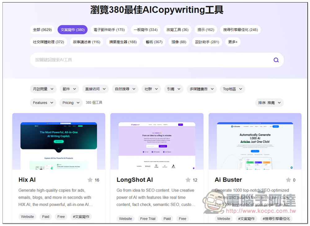Click the Free Trial tag on LongShot AI card

(148, 219)
